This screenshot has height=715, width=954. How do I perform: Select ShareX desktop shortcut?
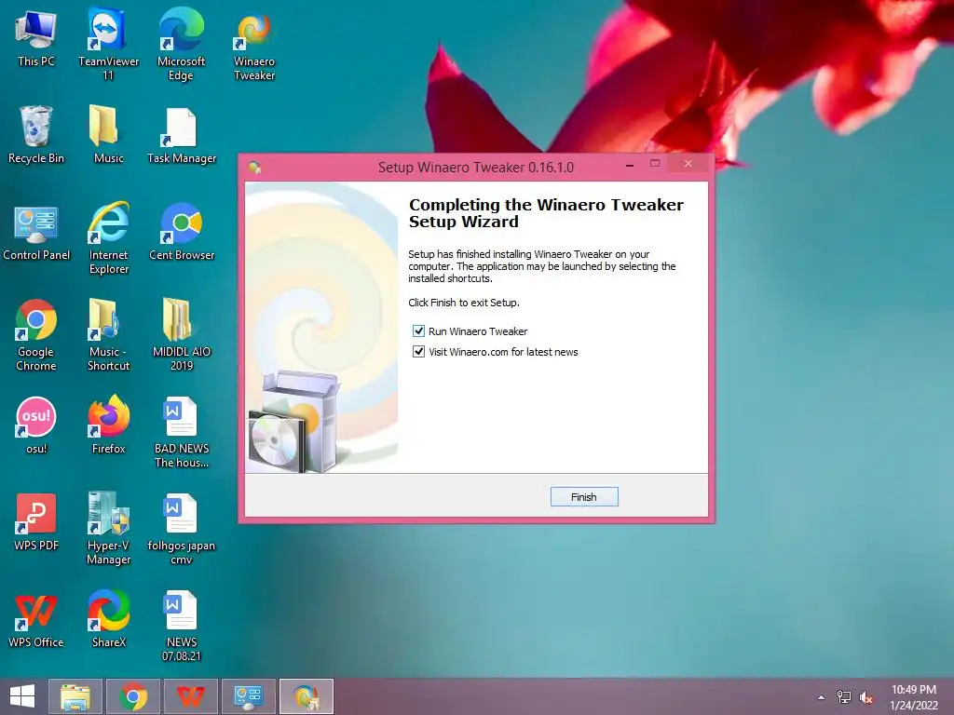click(x=108, y=619)
